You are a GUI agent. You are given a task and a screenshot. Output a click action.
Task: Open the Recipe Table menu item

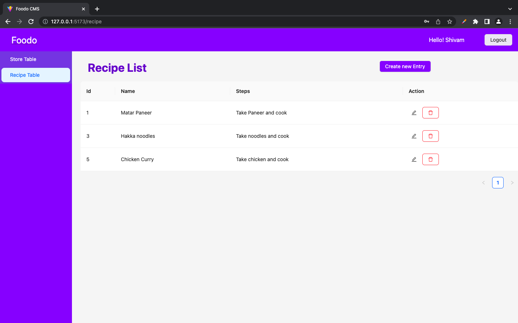36,75
